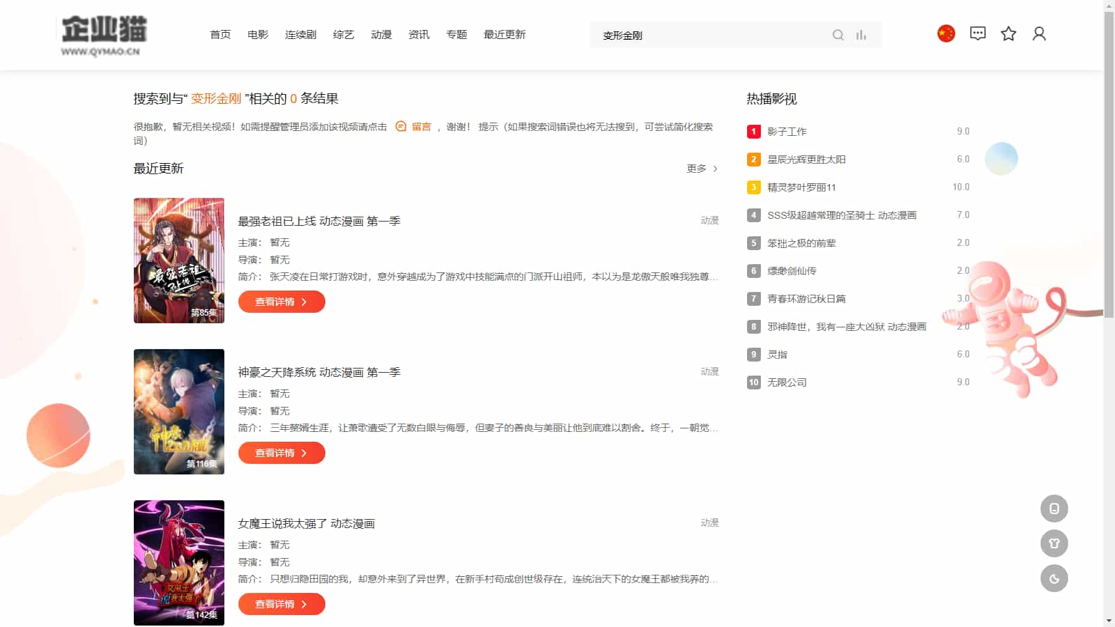Expand 更多 next to 最近更新

[702, 169]
